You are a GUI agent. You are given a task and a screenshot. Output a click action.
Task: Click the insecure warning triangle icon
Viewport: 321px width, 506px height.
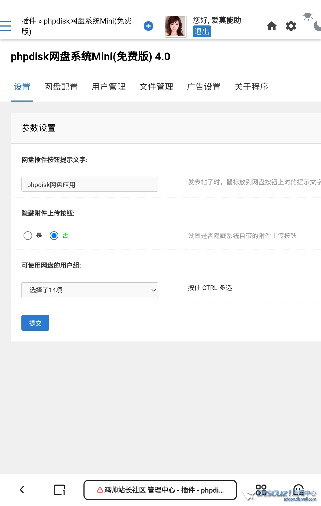pos(100,490)
